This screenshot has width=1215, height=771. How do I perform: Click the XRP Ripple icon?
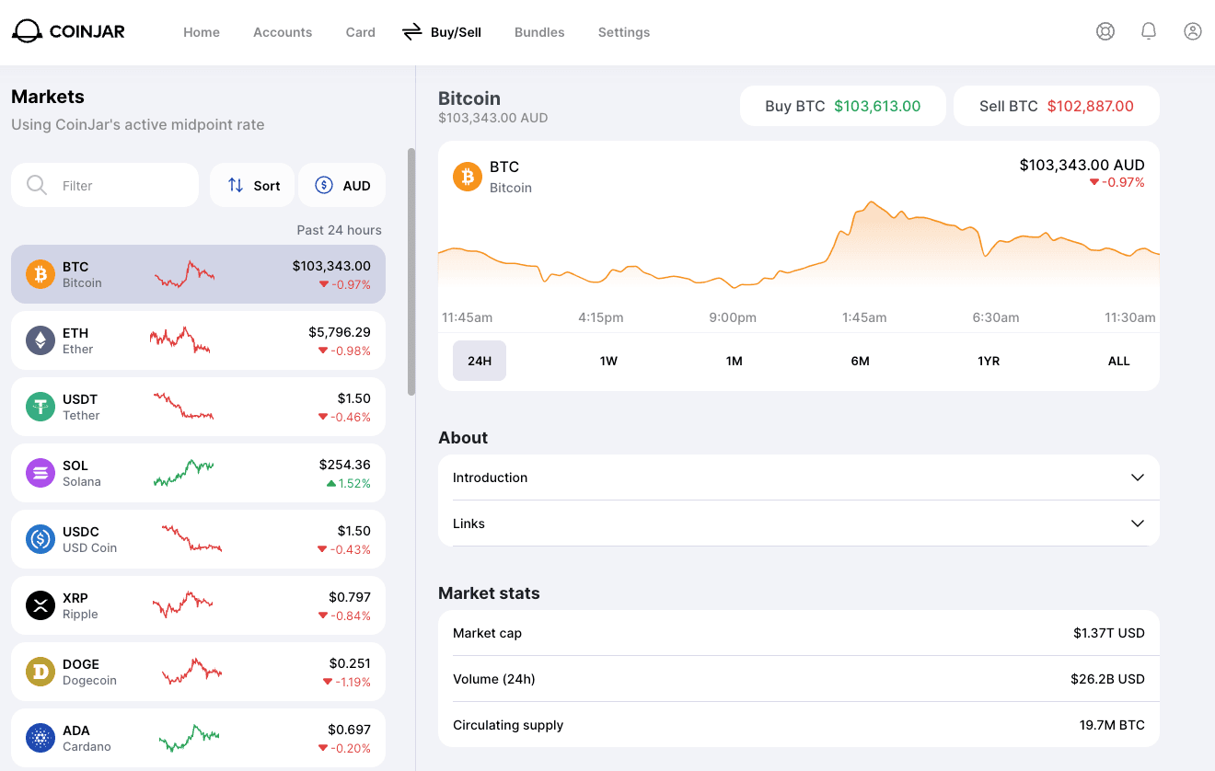coord(40,605)
